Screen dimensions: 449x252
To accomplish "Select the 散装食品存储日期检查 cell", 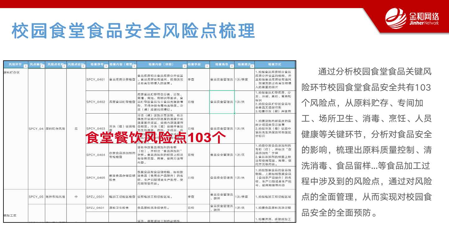I will pyautogui.click(x=123, y=178).
